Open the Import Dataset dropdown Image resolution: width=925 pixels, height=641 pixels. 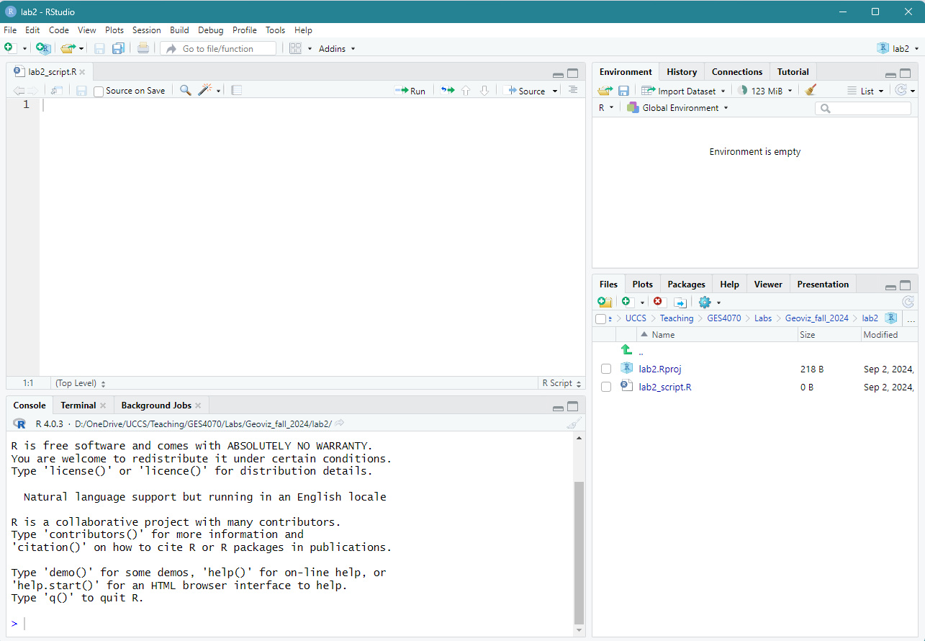tap(683, 91)
